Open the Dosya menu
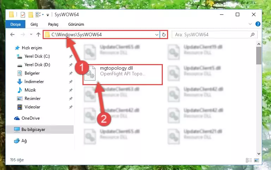271x170 pixels. 16,24
